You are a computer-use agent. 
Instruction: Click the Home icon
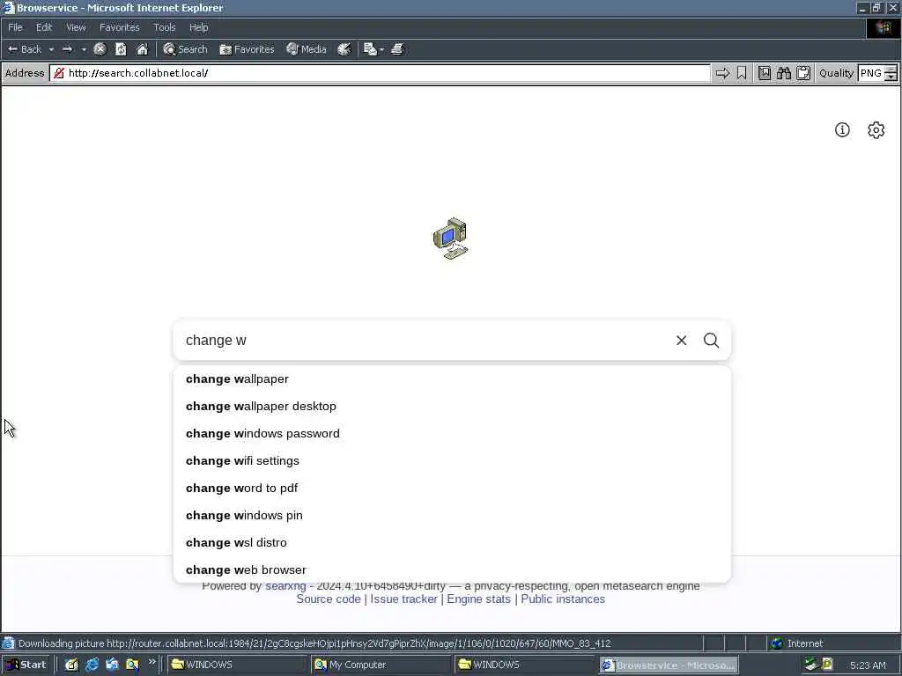[x=142, y=49]
